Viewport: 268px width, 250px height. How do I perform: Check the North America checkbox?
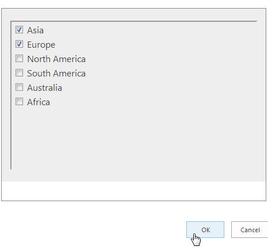19,59
